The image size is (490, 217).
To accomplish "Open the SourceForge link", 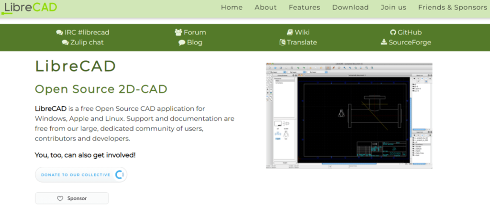I will [x=406, y=43].
